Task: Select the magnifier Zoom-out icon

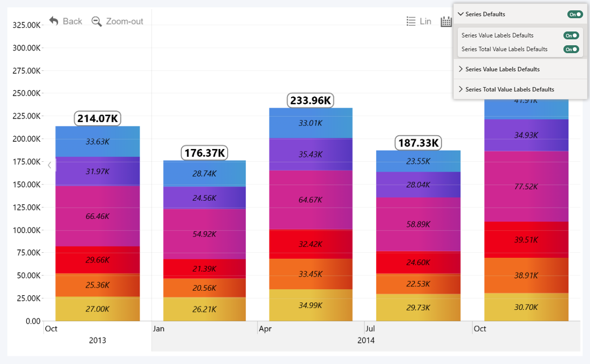Action: click(x=96, y=22)
